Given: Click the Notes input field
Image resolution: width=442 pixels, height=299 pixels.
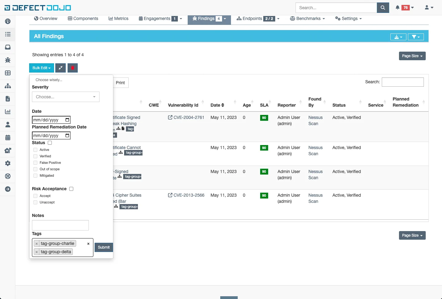Looking at the screenshot, I should click(60, 225).
